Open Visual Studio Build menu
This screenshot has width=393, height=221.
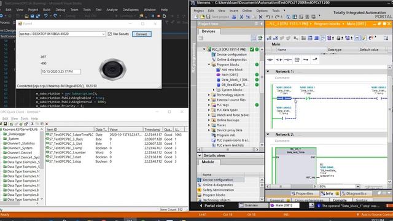tap(47, 10)
